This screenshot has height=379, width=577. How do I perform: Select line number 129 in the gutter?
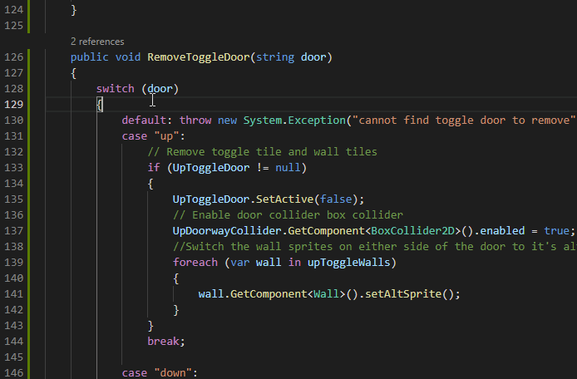point(14,105)
